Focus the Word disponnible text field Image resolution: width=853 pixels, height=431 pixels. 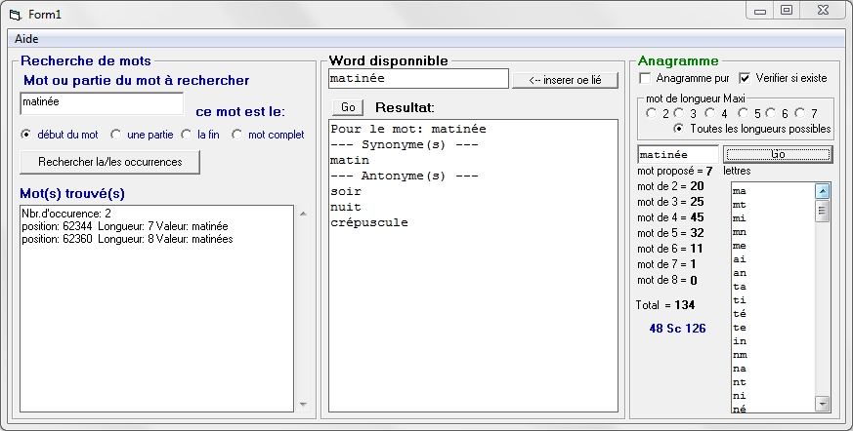[x=418, y=79]
